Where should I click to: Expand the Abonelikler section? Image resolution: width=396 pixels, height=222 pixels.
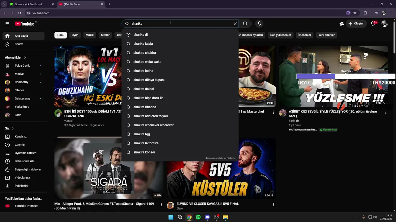click(x=15, y=57)
